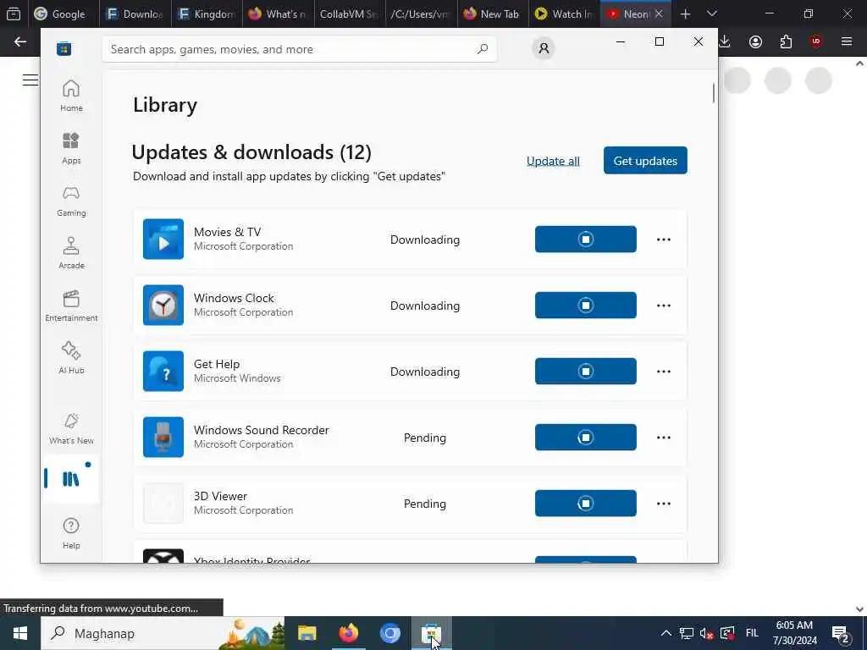Click the taskbar clock showing 6:05 AM
The image size is (867, 650).
794,633
